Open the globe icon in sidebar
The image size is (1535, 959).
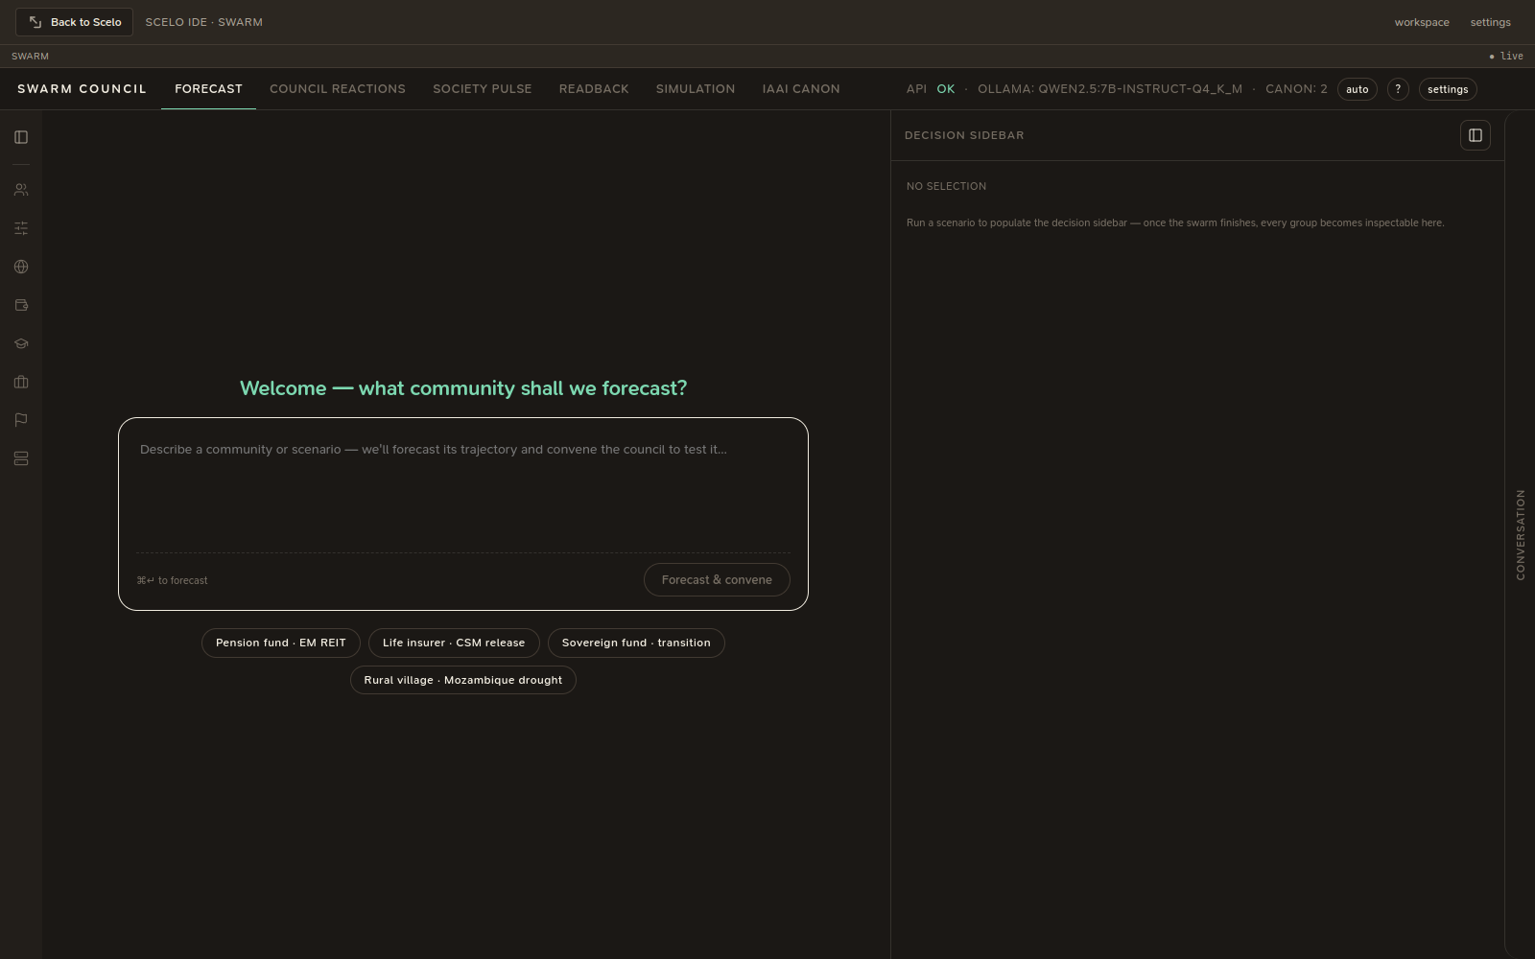(x=21, y=267)
